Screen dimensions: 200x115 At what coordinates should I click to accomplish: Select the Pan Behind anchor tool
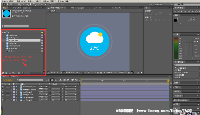(x=23, y=4)
